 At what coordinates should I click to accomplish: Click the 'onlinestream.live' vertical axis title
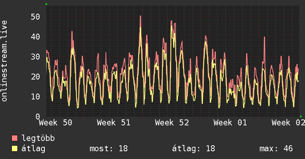point(4,61)
